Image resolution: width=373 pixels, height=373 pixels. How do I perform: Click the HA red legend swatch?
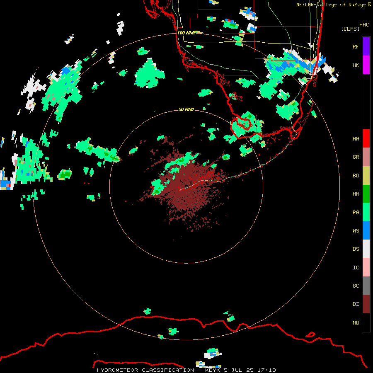point(366,138)
